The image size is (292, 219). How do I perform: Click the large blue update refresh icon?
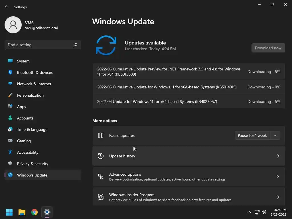point(106,45)
